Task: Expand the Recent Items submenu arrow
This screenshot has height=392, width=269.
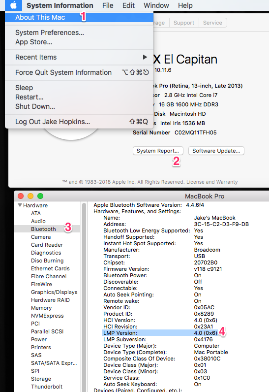Action: (x=145, y=57)
